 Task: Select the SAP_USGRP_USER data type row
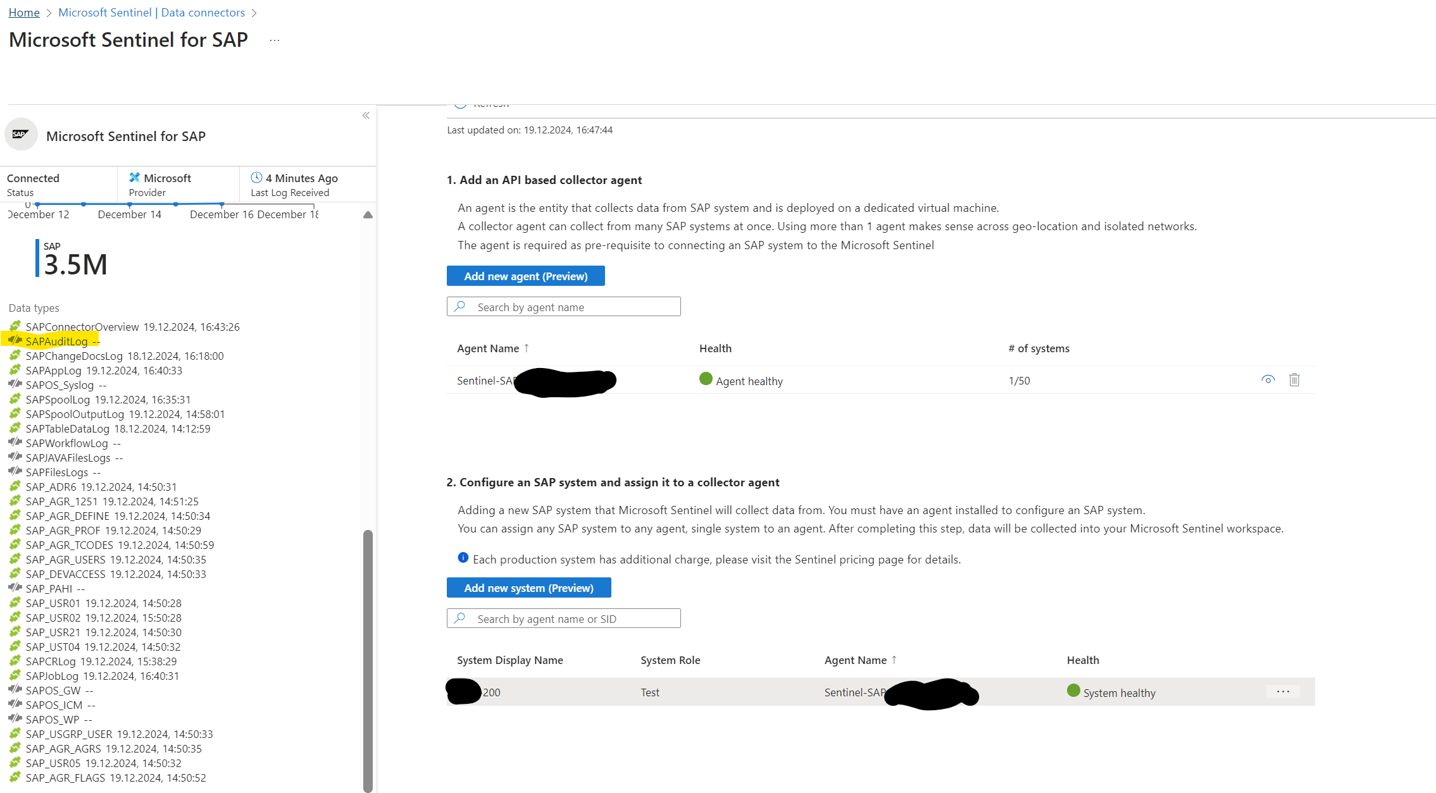(111, 734)
